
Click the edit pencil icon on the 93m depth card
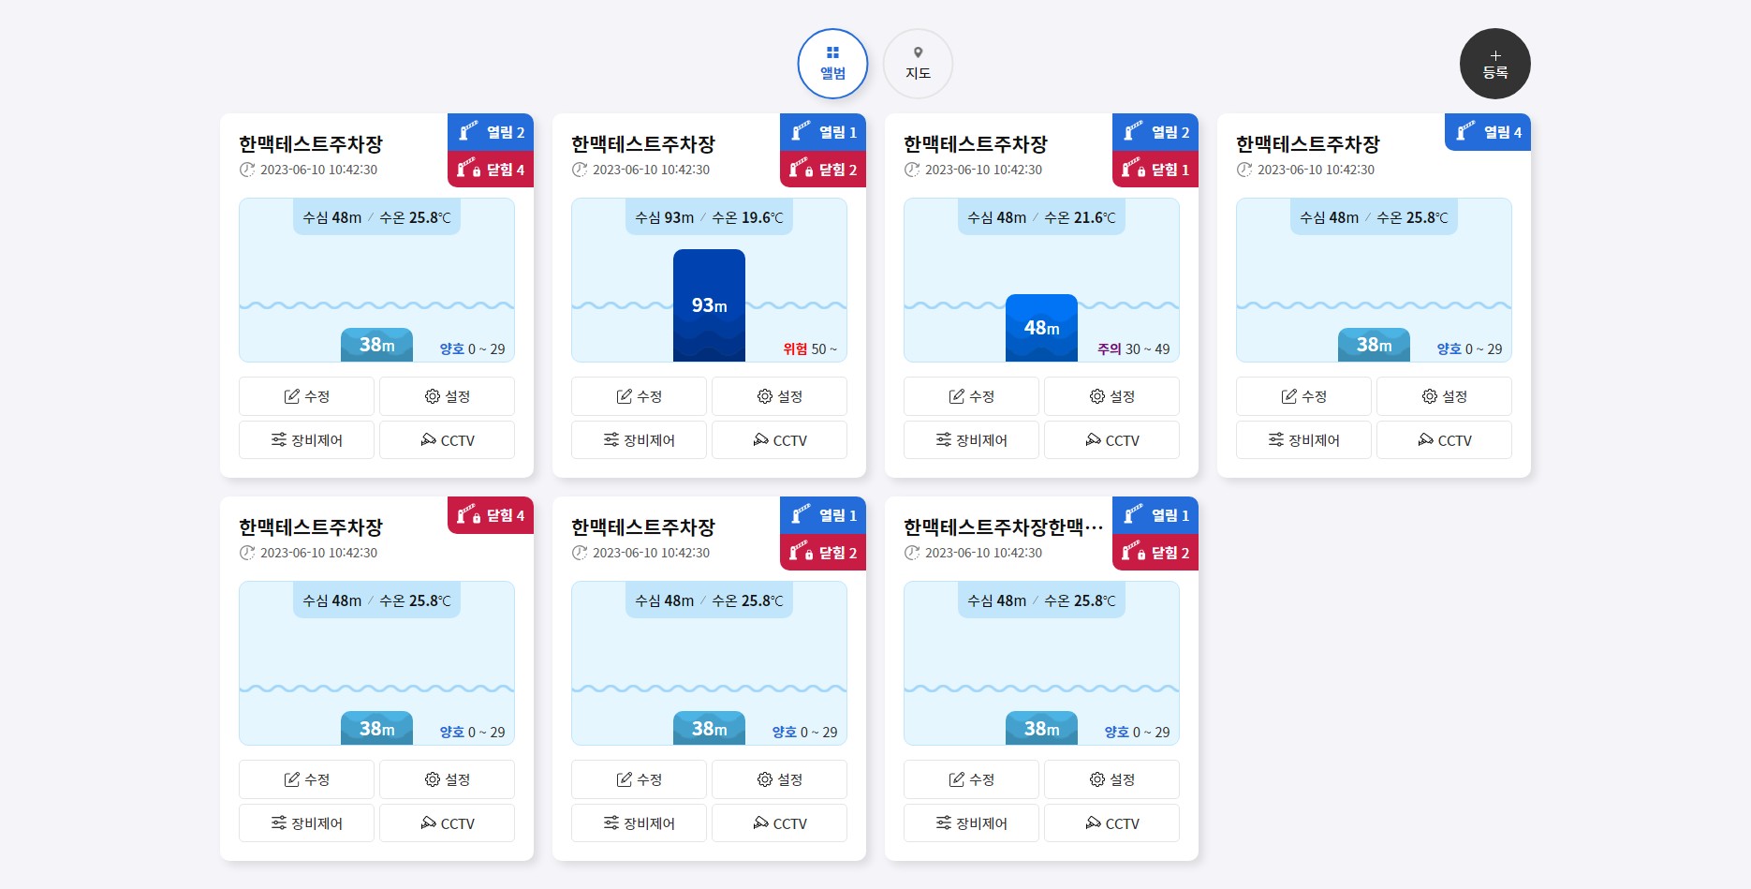tap(624, 395)
